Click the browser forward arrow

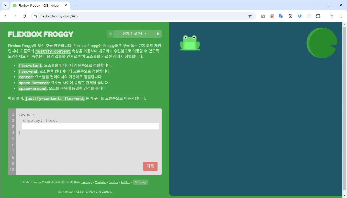pyautogui.click(x=15, y=16)
